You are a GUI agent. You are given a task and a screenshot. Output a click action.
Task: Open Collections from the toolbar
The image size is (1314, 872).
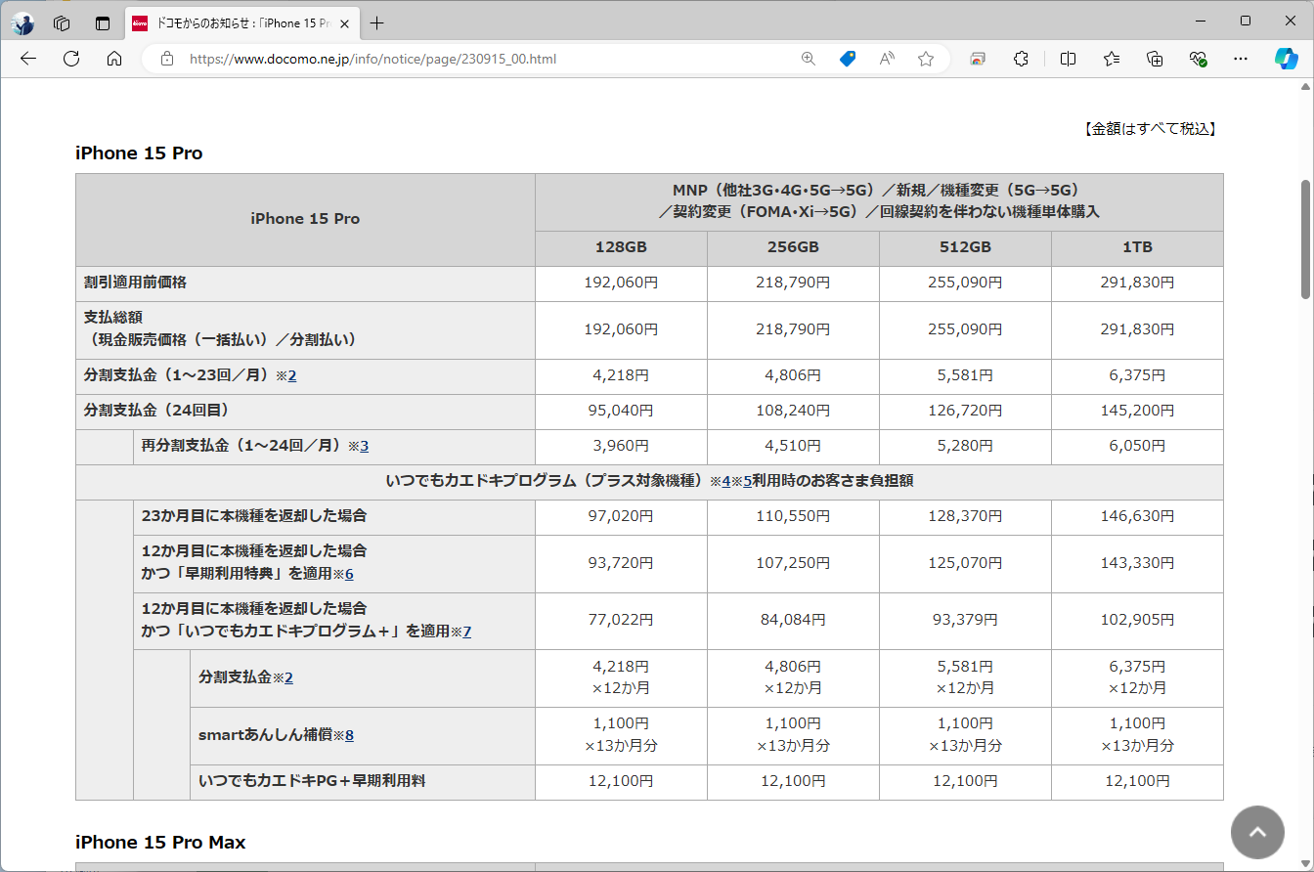pos(1155,59)
